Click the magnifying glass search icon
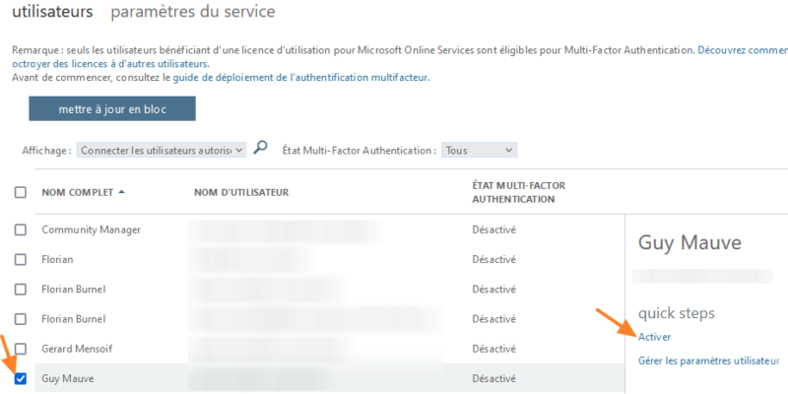788x394 pixels. [261, 149]
